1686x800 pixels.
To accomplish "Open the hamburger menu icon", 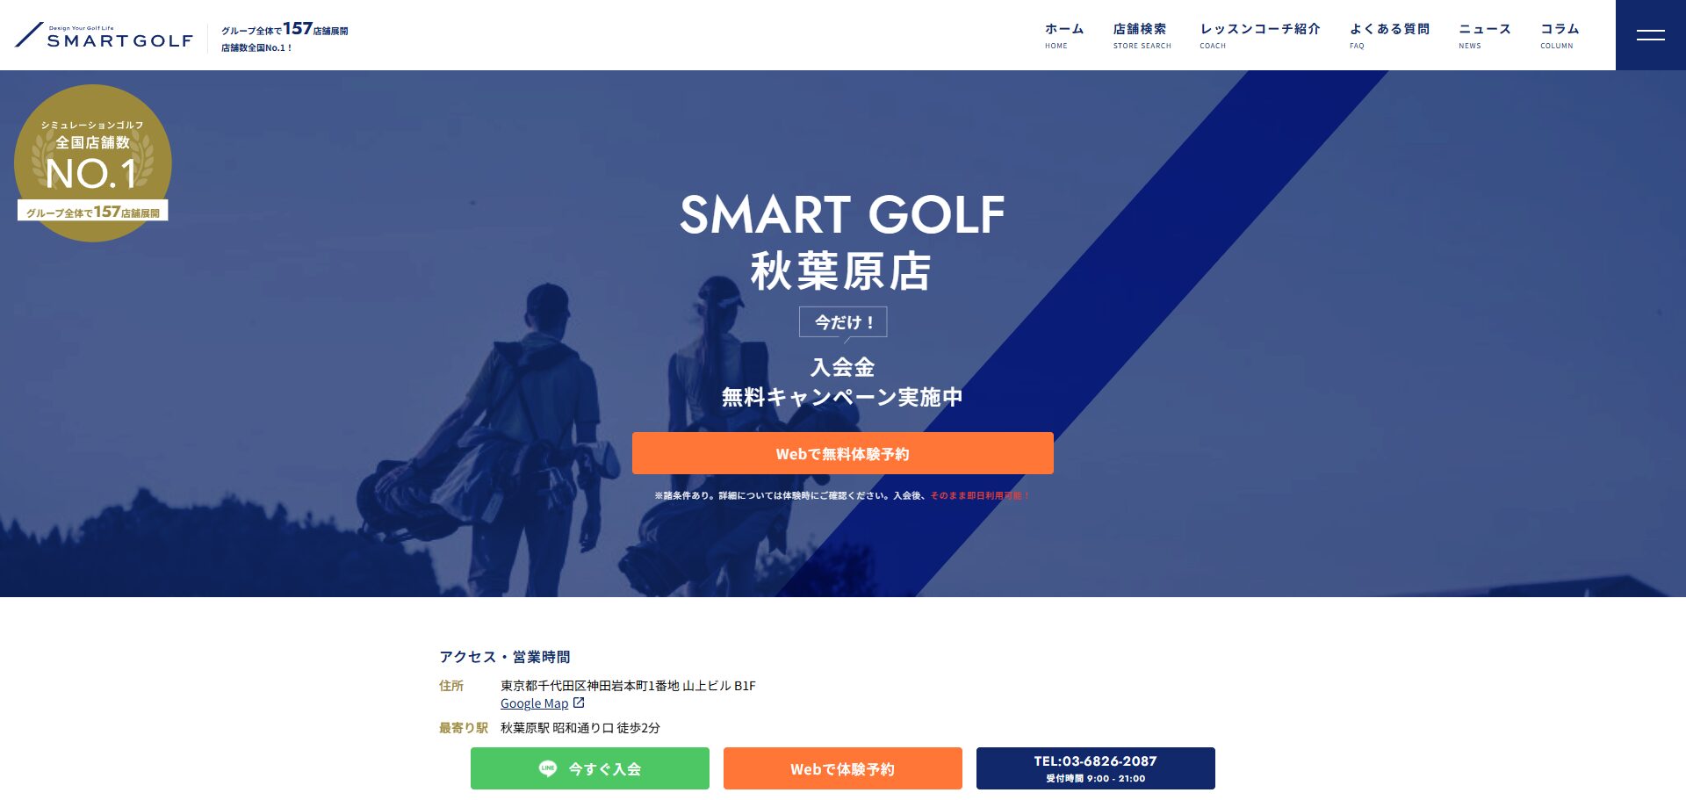I will 1650,35.
